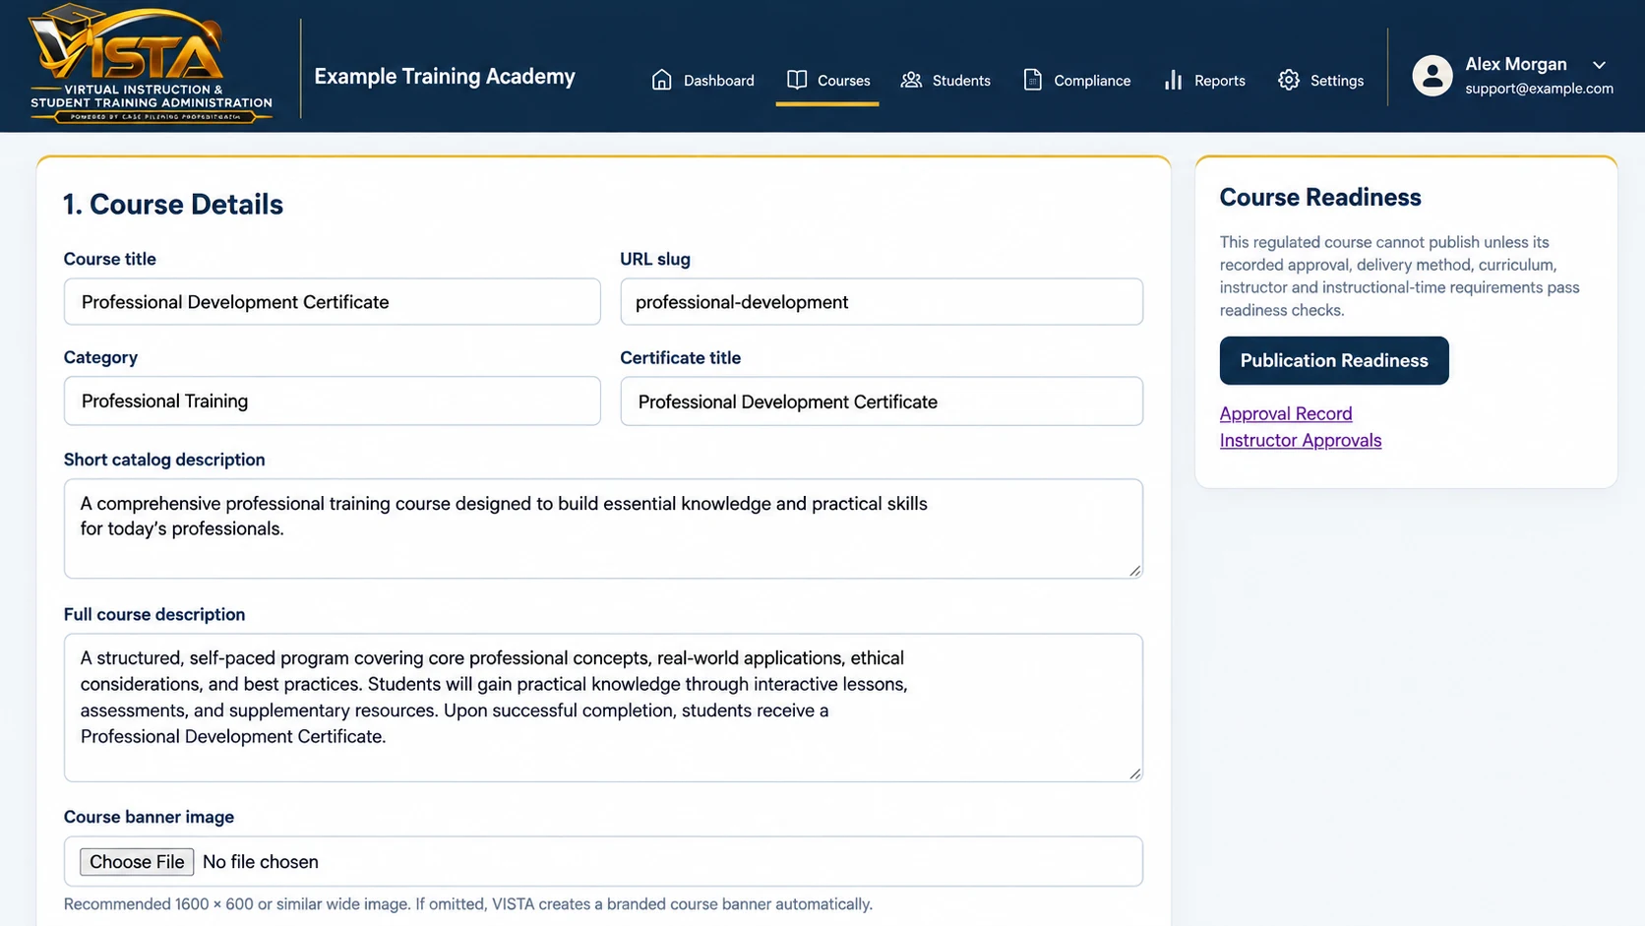Viewport: 1645px width, 926px height.
Task: Click the Courses book icon
Action: [797, 80]
